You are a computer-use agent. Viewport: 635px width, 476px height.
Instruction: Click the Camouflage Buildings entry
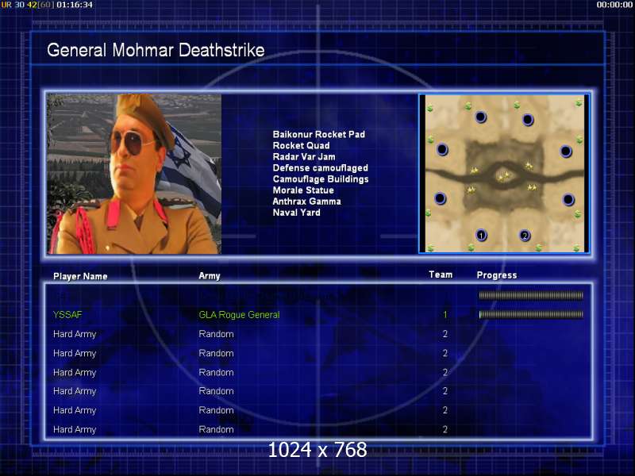[x=321, y=179]
